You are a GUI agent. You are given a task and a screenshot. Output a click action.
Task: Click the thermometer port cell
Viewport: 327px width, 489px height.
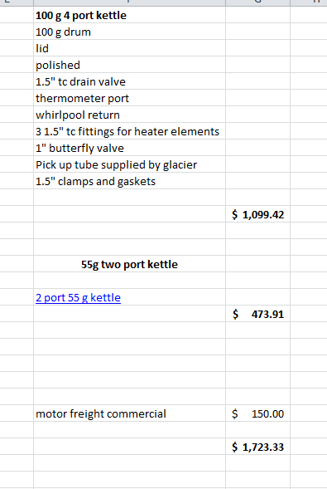point(129,98)
